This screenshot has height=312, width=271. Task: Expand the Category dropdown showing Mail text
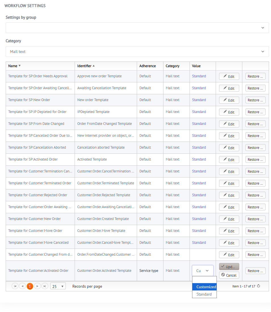[137, 52]
